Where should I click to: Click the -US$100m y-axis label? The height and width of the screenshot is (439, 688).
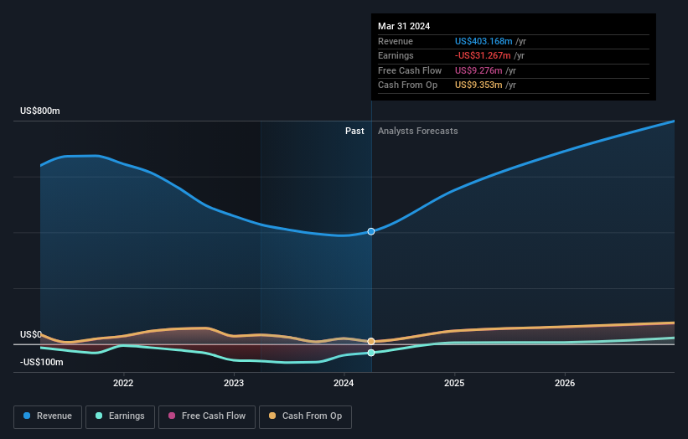click(42, 362)
